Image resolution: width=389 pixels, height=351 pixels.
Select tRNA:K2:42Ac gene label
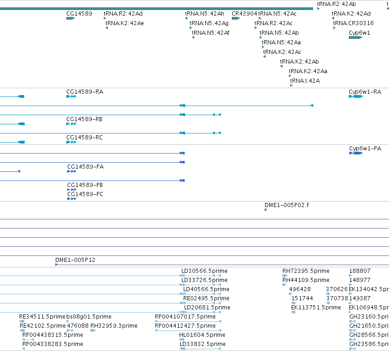point(282,52)
